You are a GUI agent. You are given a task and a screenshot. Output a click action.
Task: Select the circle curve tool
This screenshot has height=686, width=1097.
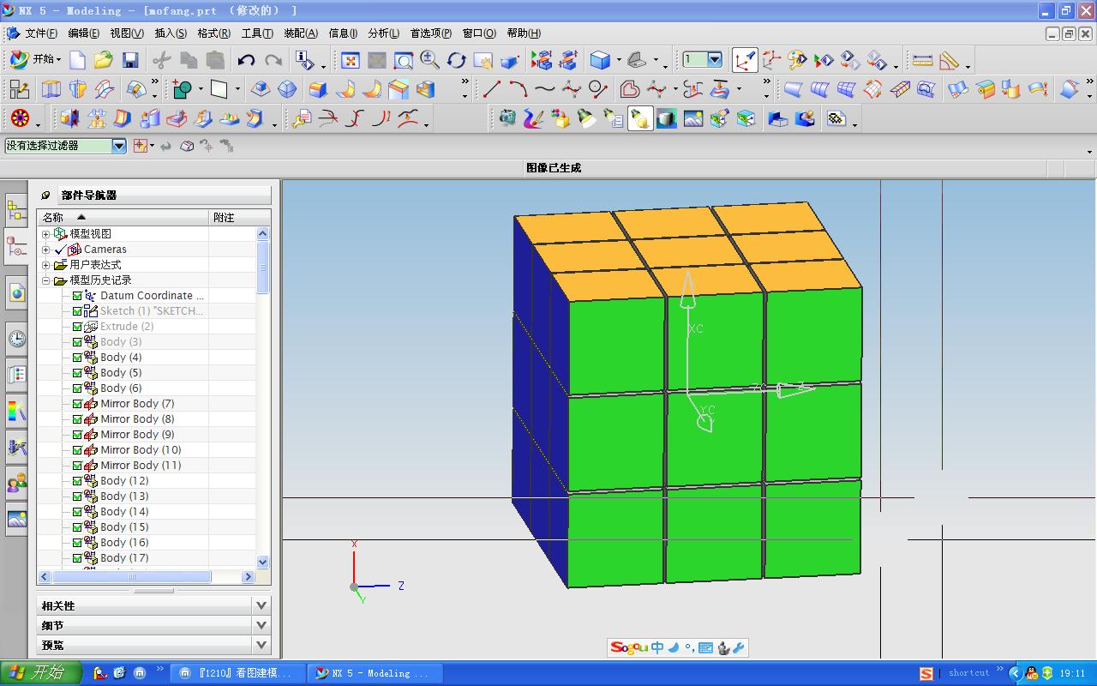click(598, 89)
